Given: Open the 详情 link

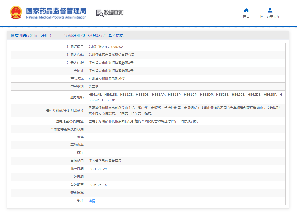Looking at the screenshot, I should tap(92, 201).
